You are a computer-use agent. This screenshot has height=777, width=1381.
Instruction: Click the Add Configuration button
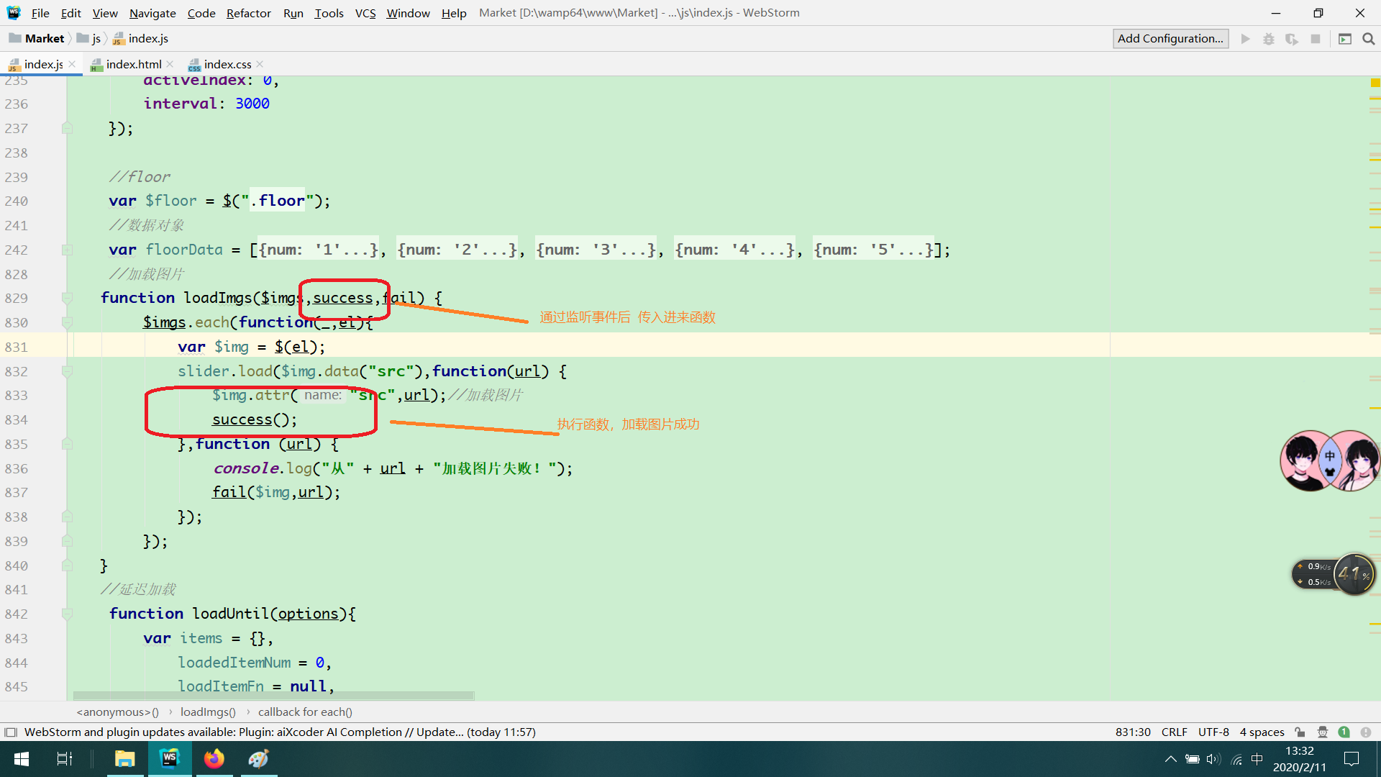1170,39
